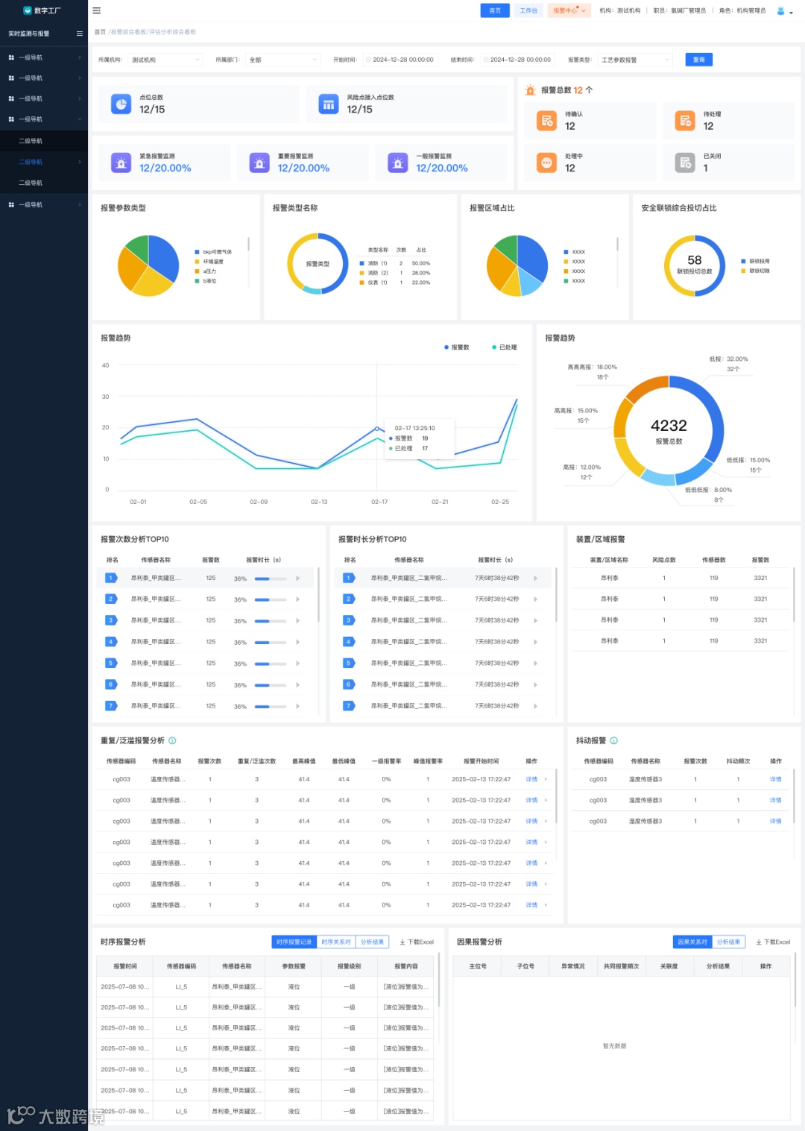Open the 所属机构 dropdown
Image resolution: width=805 pixels, height=1131 pixels.
tap(165, 60)
